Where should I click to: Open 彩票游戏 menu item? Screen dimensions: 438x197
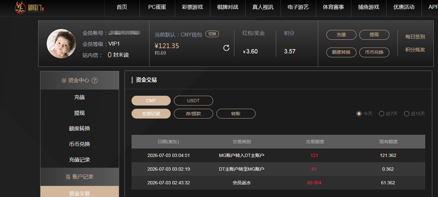[x=193, y=7]
